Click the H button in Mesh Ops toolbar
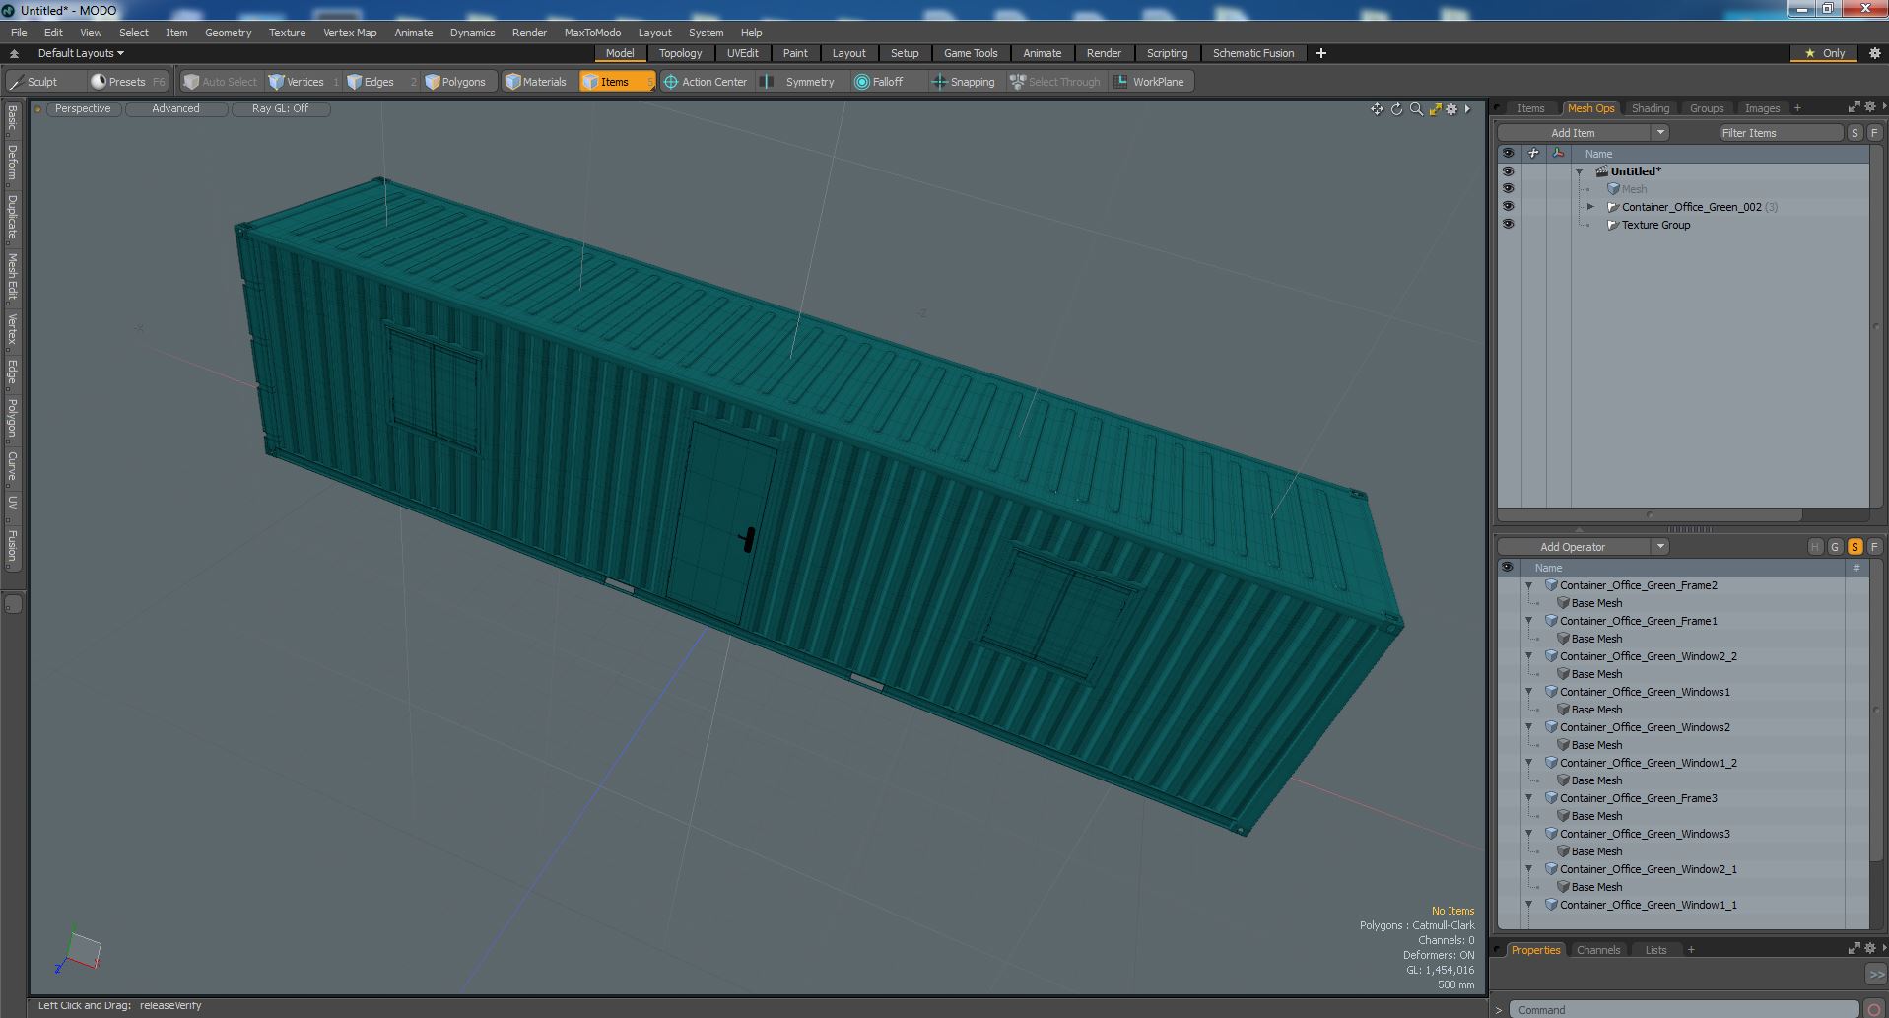 click(1815, 547)
